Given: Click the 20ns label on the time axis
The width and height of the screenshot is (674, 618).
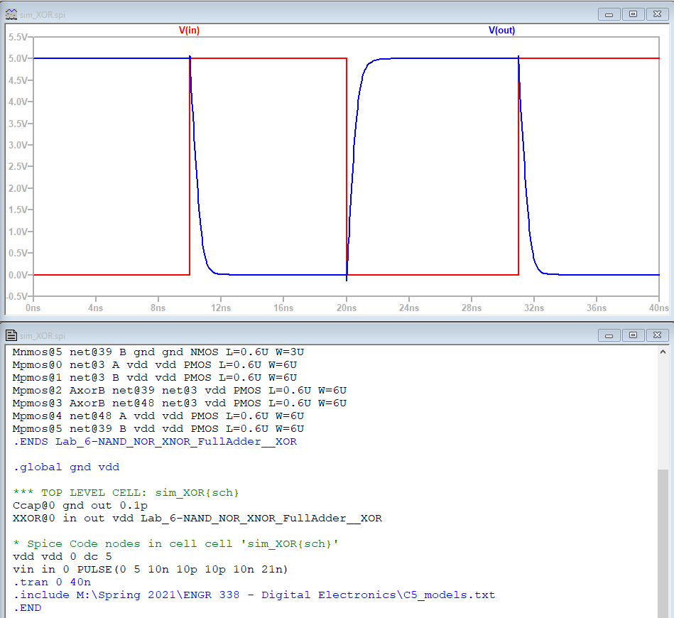Looking at the screenshot, I should (347, 308).
